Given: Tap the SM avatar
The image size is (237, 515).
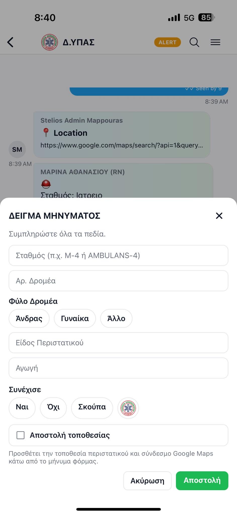Looking at the screenshot, I should pos(17,149).
